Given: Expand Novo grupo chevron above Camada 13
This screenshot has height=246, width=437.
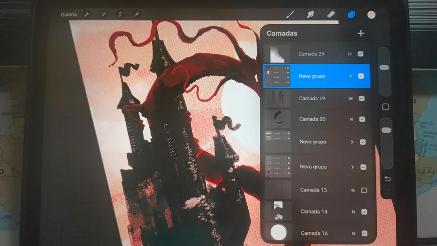Looking at the screenshot, I should pos(353,167).
